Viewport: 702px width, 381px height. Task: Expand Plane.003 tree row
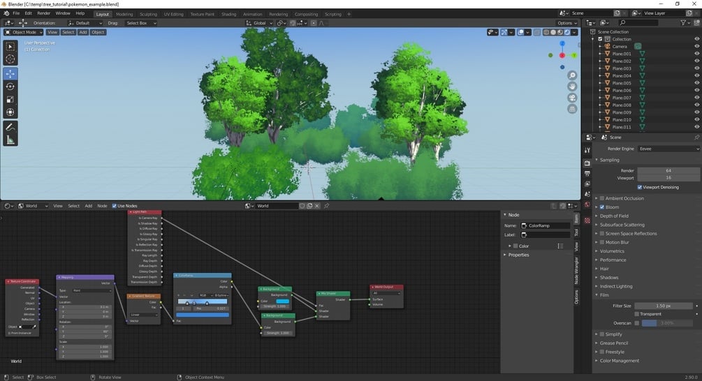tap(601, 68)
